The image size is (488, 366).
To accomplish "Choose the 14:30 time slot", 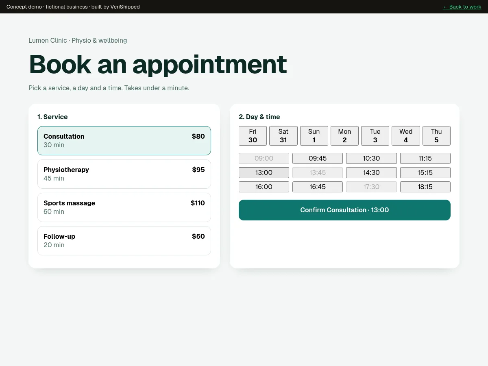I will pos(371,173).
